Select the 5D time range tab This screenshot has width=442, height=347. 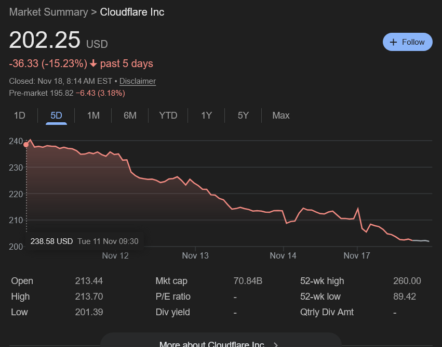[x=57, y=115]
